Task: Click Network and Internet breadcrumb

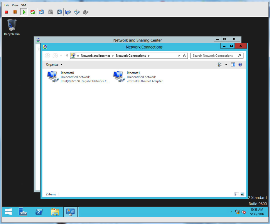Action: point(95,56)
